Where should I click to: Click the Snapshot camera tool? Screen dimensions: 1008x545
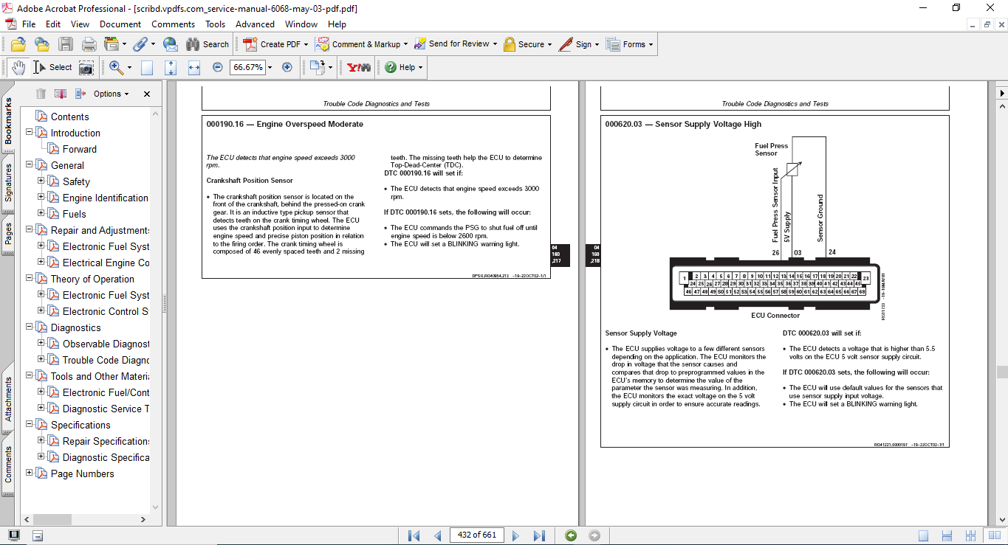86,67
